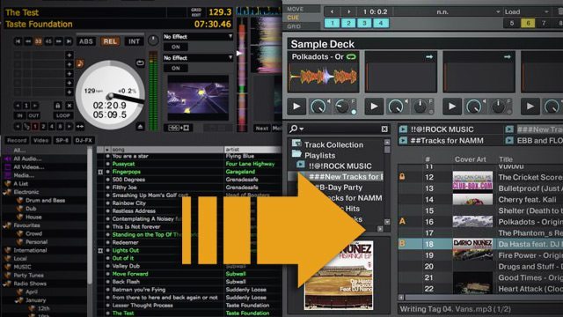The height and width of the screenshot is (317, 563).
Task: Open the second No Effect dropdown
Action: pos(198,58)
